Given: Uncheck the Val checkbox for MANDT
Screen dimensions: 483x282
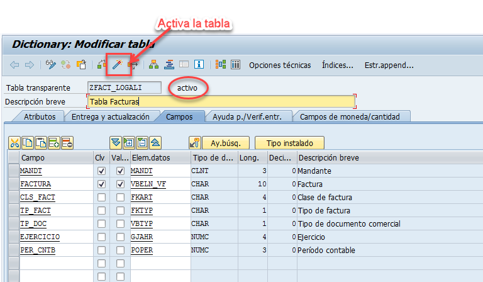Looking at the screenshot, I should 121,171.
